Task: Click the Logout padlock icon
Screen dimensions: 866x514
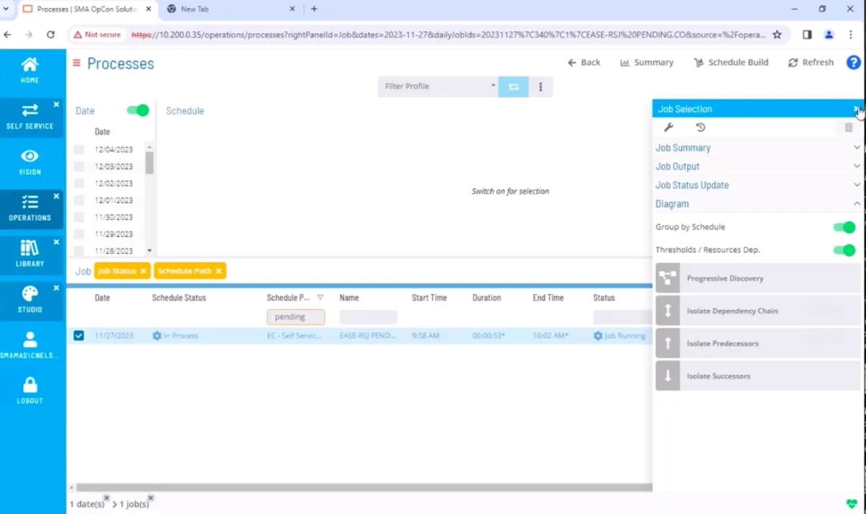Action: [30, 391]
